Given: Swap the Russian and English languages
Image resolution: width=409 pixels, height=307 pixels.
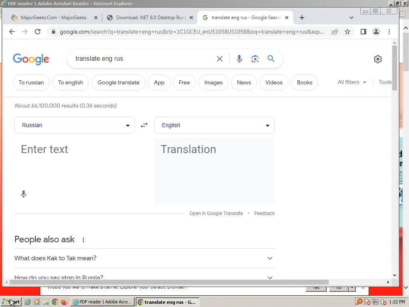Looking at the screenshot, I should click(144, 125).
